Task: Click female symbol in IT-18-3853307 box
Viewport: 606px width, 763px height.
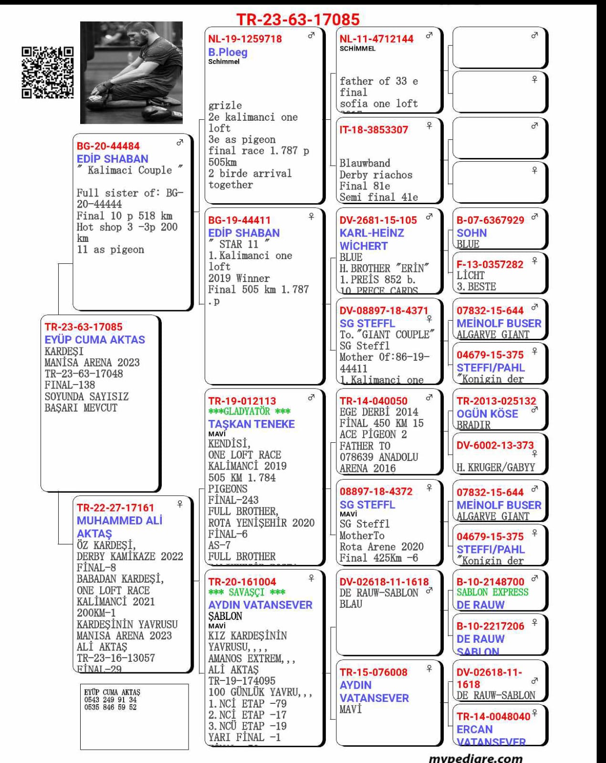Action: pyautogui.click(x=429, y=125)
